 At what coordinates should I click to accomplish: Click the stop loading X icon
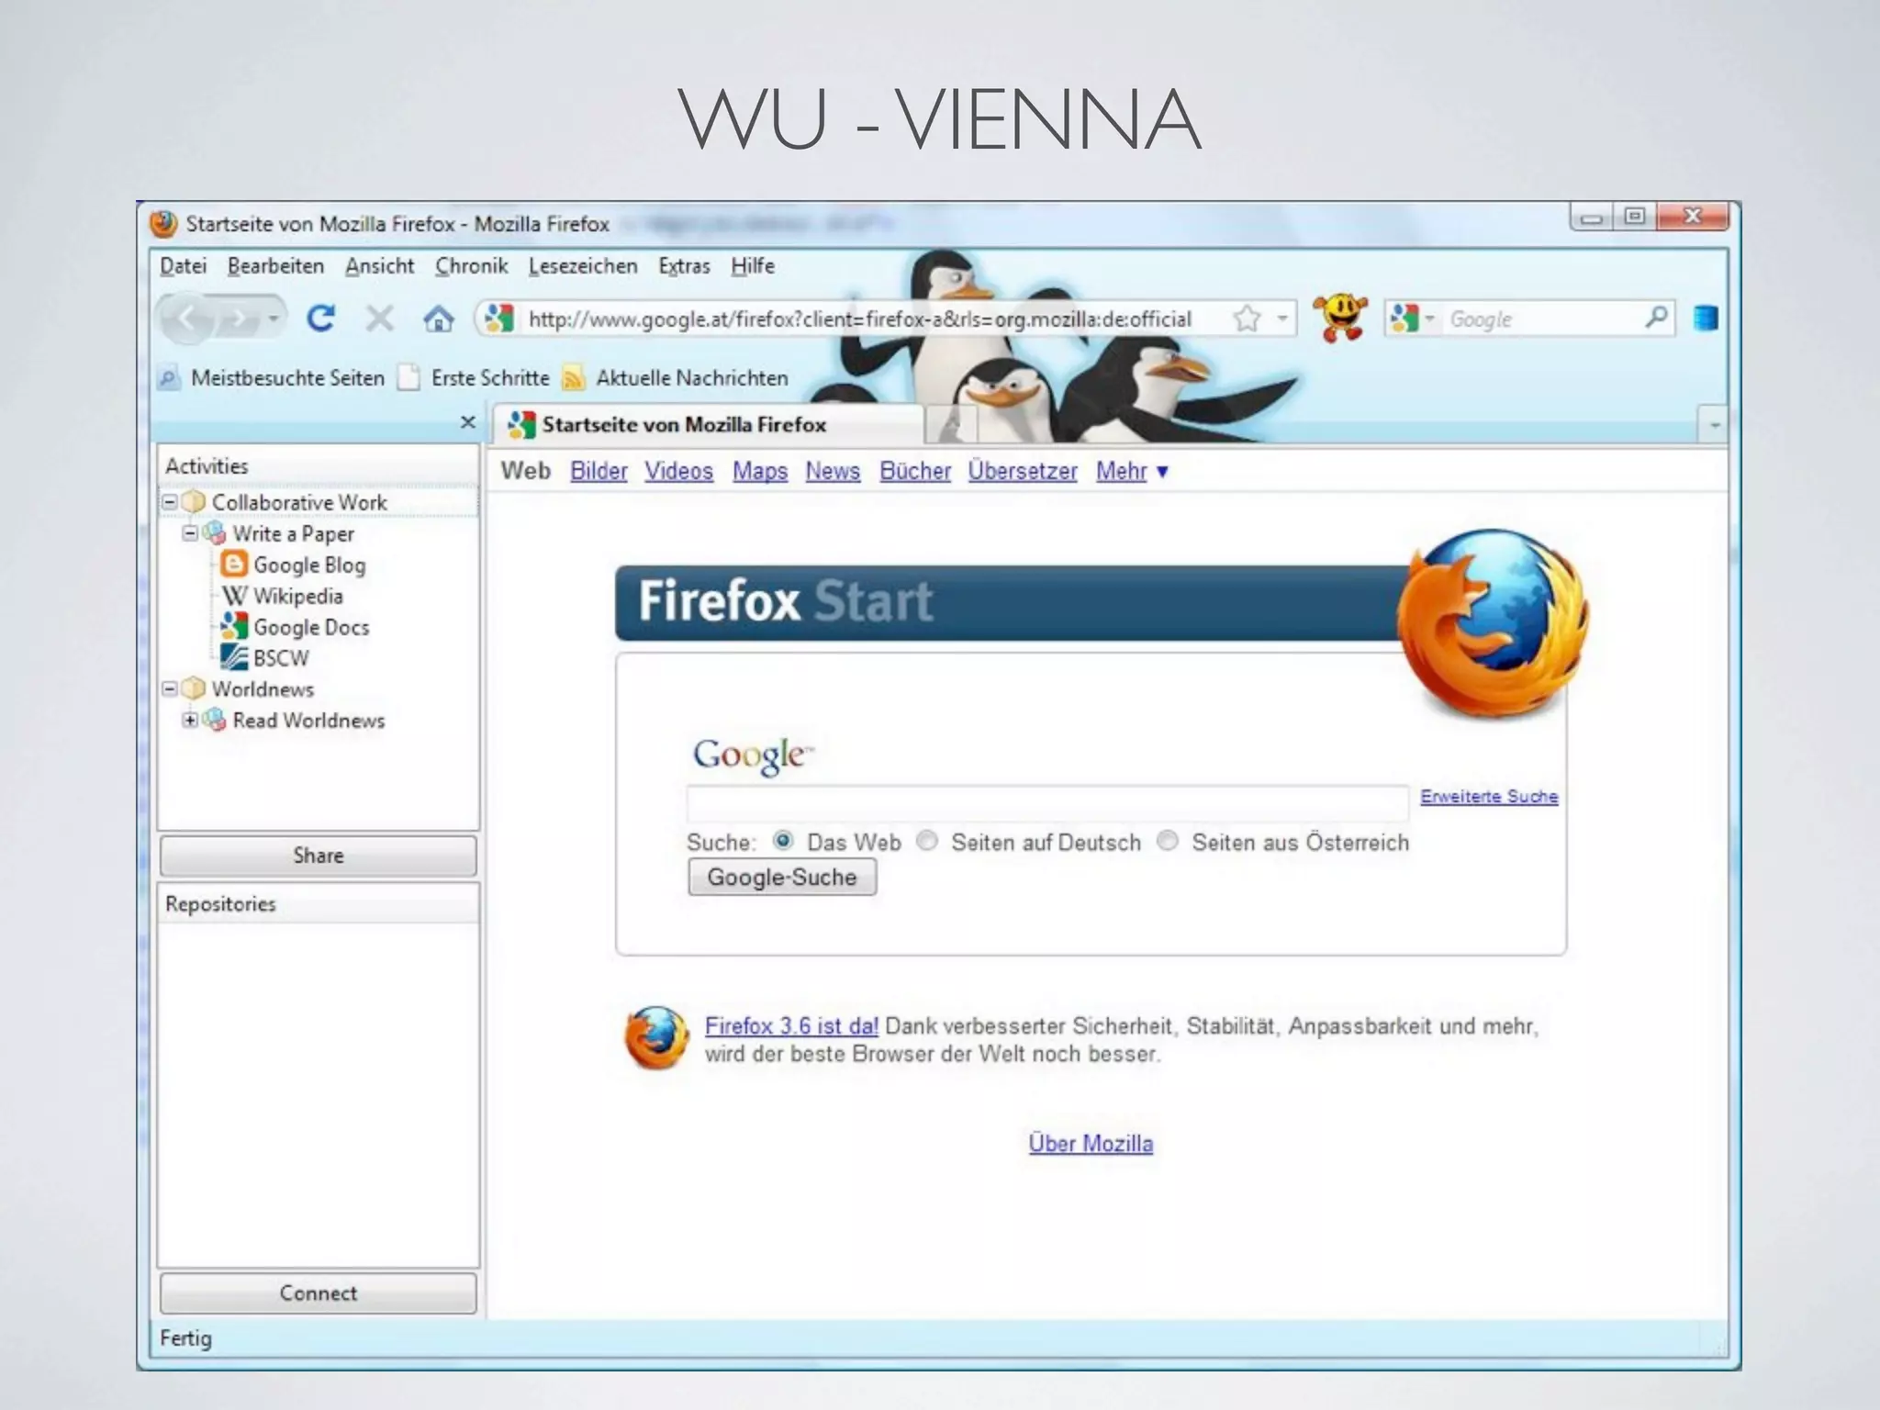379,319
